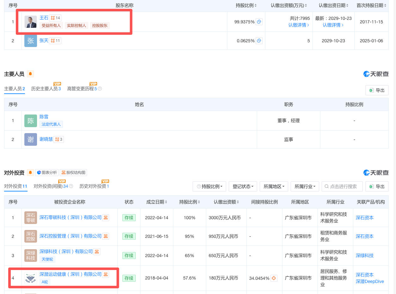Click pie chart icon beside 99.9375% share
This screenshot has height=294, width=396.
tap(259, 22)
